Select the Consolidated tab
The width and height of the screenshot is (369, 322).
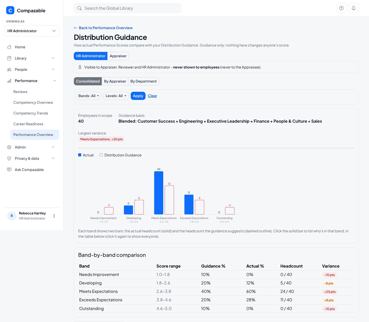click(x=88, y=81)
